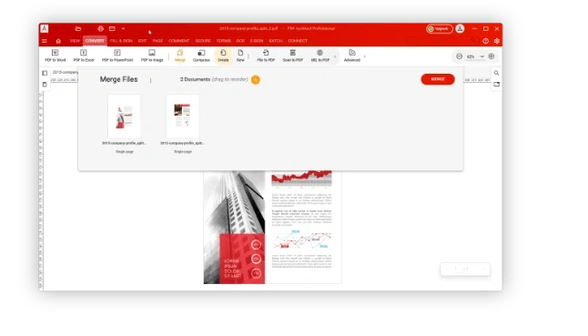Open the BATCH tab
This screenshot has height=336, width=588.
[x=275, y=41]
